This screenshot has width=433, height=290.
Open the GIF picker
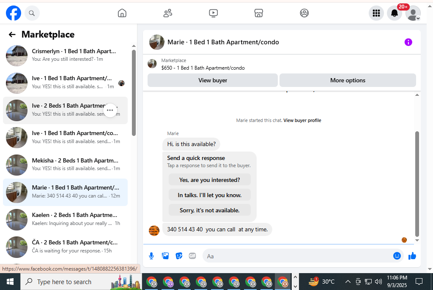click(192, 256)
